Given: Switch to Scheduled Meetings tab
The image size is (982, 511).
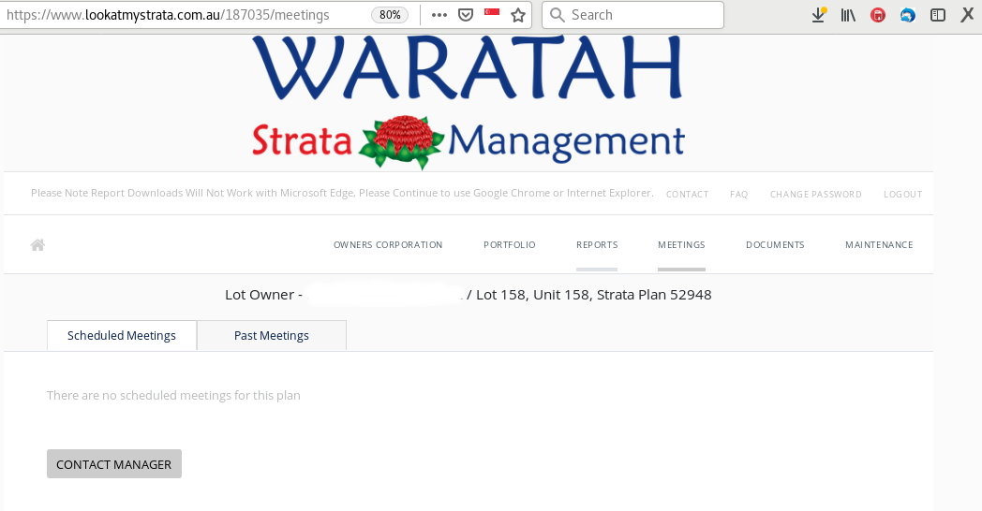Looking at the screenshot, I should click(x=122, y=336).
